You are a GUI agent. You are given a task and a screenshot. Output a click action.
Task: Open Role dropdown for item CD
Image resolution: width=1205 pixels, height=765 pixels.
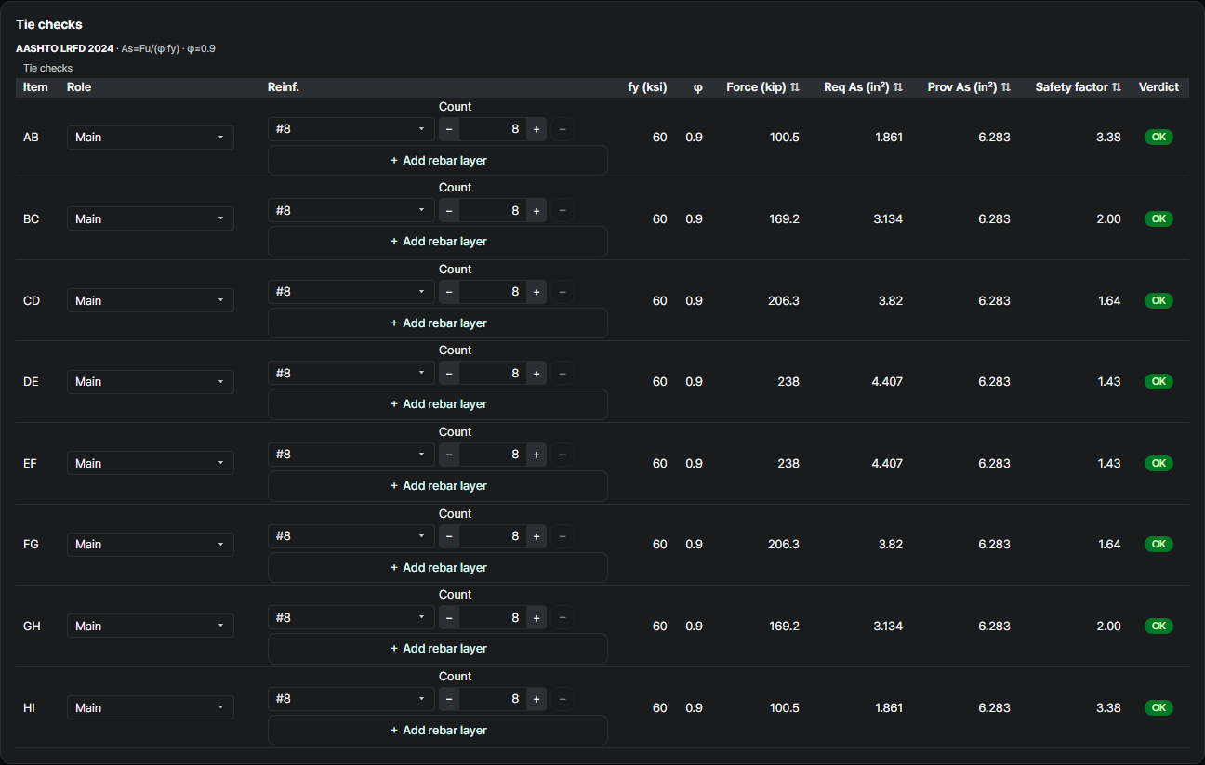151,300
